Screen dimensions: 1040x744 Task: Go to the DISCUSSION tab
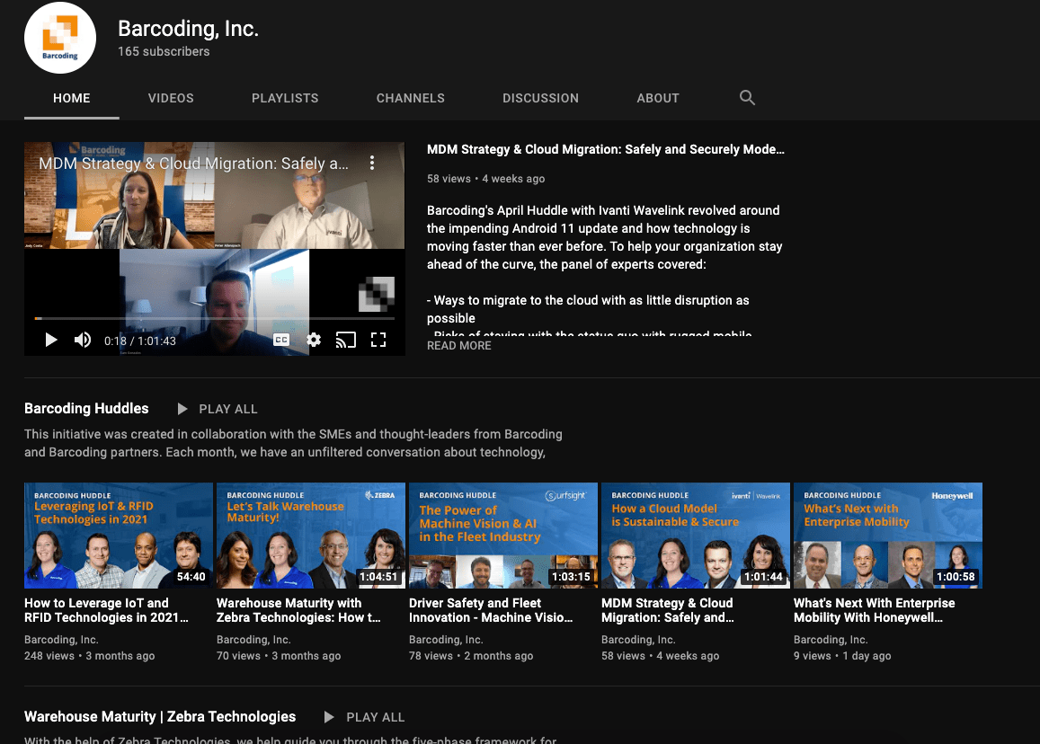540,98
